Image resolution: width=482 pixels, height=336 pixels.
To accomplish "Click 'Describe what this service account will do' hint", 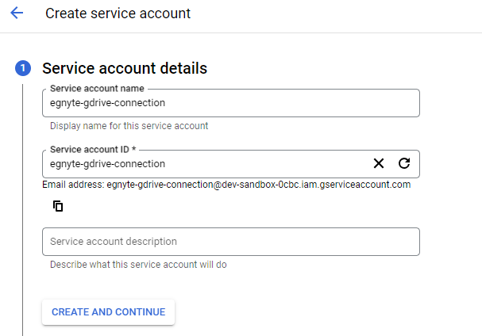I will (x=138, y=265).
